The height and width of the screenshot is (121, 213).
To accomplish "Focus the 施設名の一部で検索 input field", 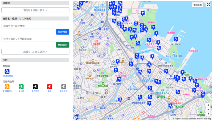I will pyautogui.click(x=35, y=26).
